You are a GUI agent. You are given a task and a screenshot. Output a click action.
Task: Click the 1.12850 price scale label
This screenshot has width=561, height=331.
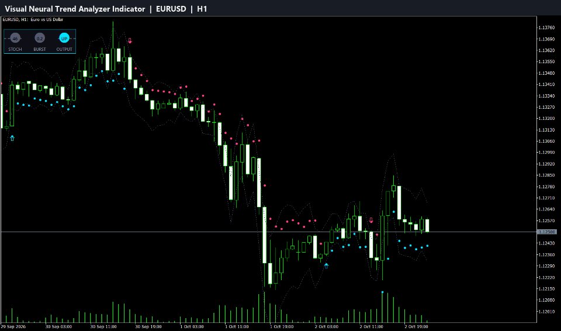pyautogui.click(x=547, y=175)
